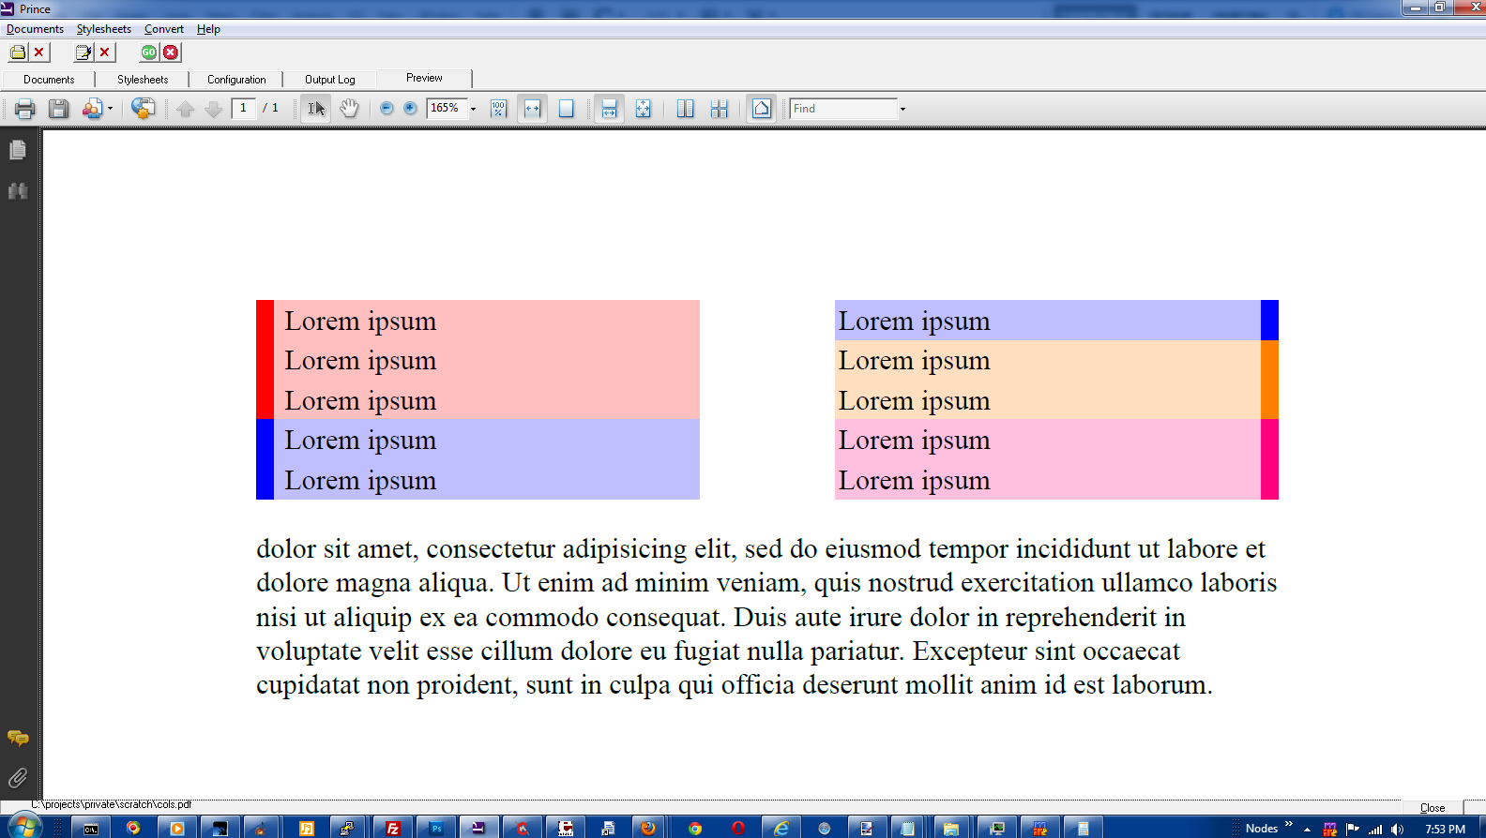Click the green GO convert button
This screenshot has width=1486, height=838.
149,52
